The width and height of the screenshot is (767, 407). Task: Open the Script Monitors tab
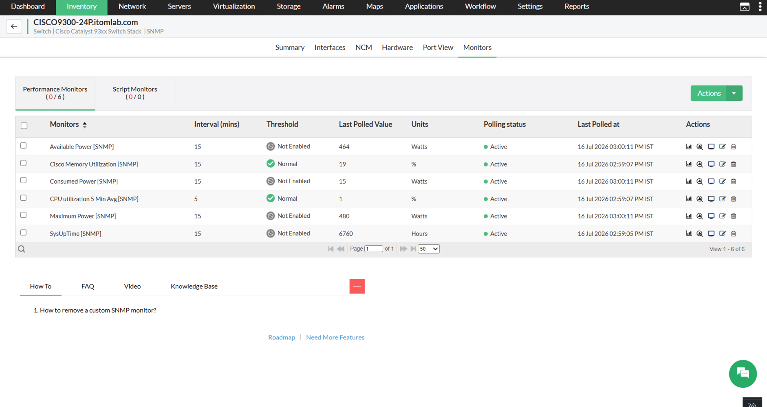(135, 93)
